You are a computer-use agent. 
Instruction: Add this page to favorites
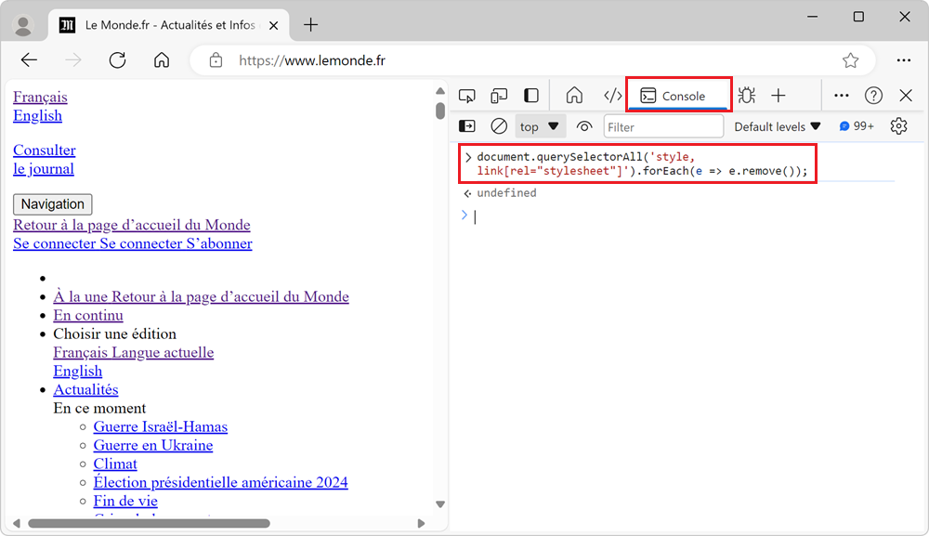(851, 59)
